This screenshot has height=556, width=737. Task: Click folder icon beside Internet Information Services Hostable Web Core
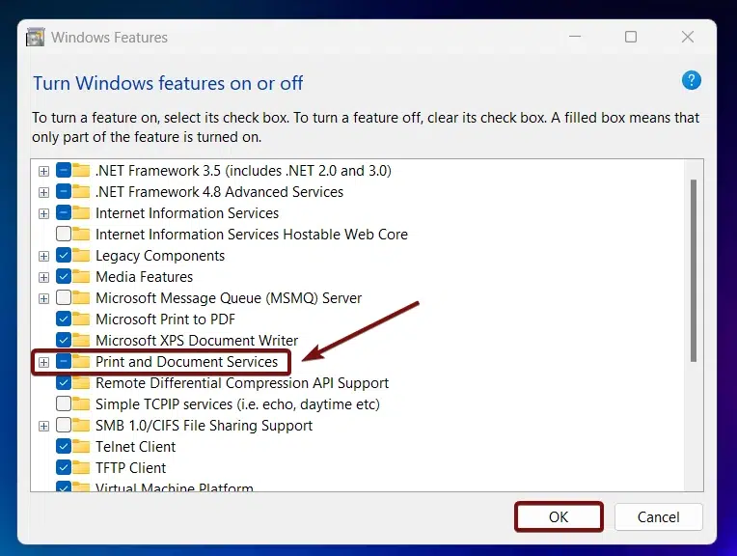81,235
